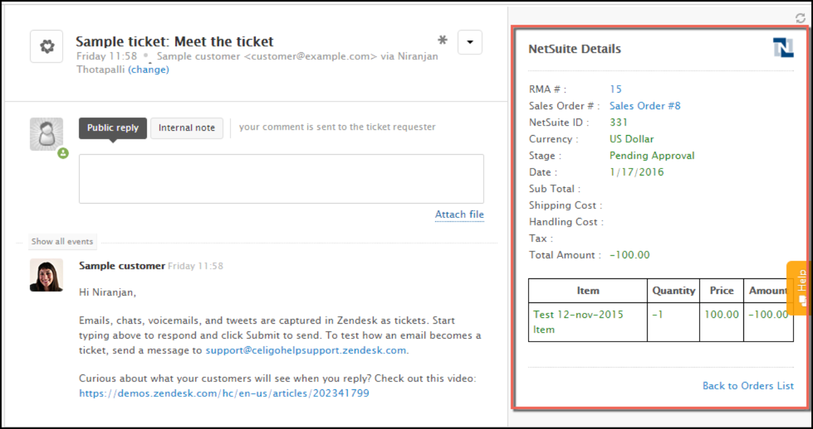Click Show all events

(x=62, y=242)
